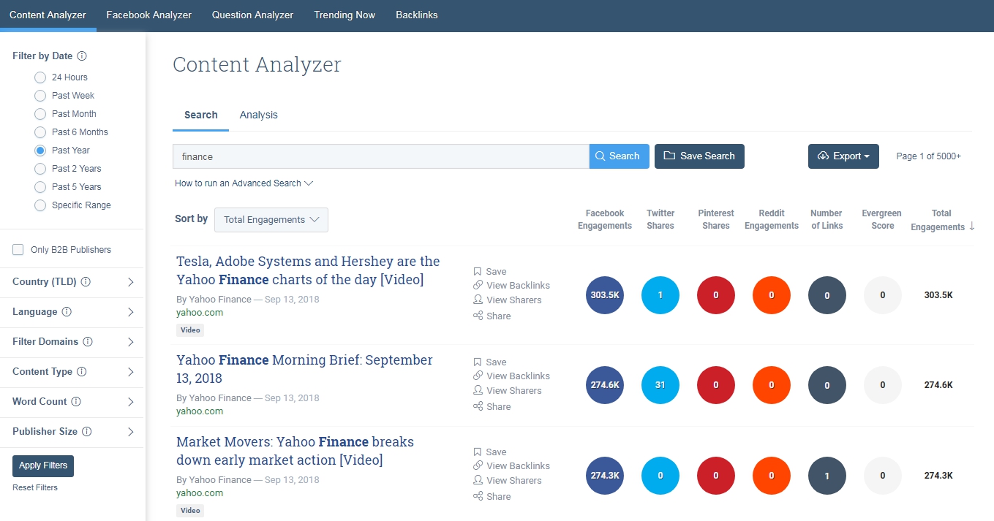Viewport: 994px width, 521px height.
Task: Click the Apply Filters button
Action: click(43, 465)
